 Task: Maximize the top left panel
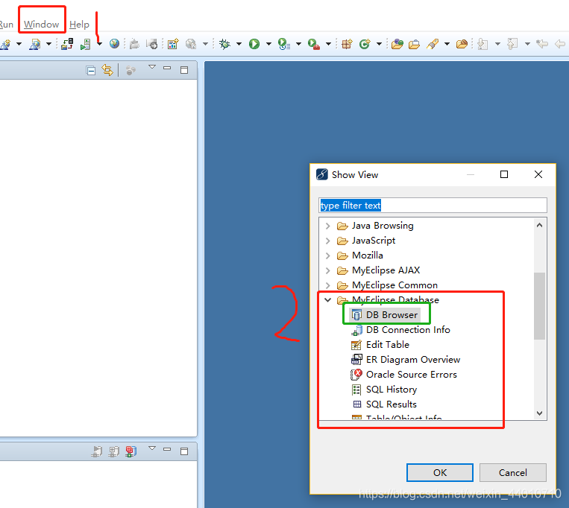184,70
